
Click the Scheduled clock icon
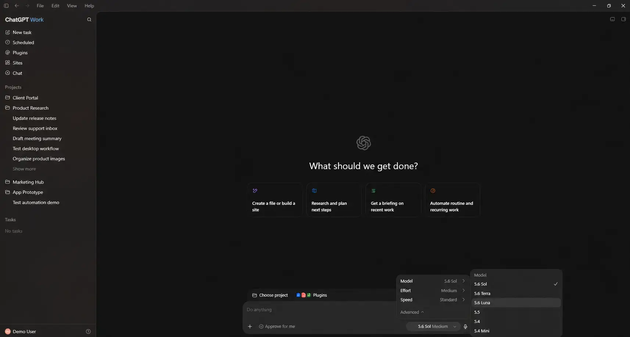[x=7, y=43]
